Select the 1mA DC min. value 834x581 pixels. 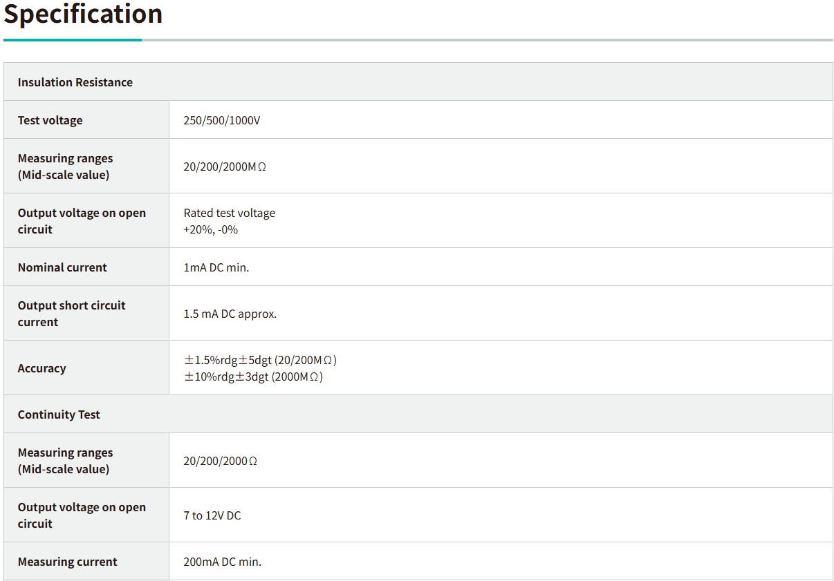click(x=216, y=267)
